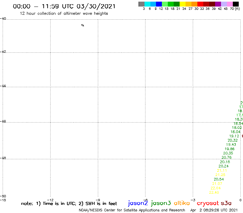This screenshot has width=243, height=213.
Task: Click the 45 label under the color scale
Action: pyautogui.click(x=226, y=9)
